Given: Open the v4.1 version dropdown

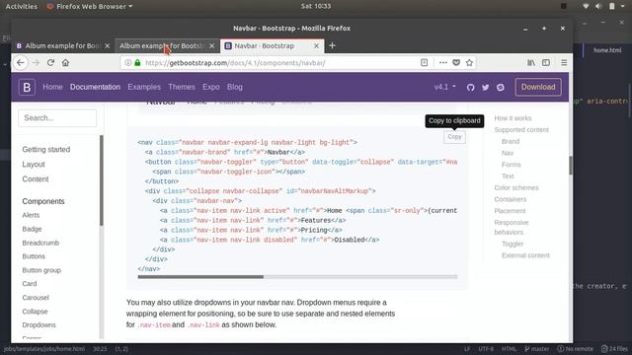Looking at the screenshot, I should (x=445, y=87).
